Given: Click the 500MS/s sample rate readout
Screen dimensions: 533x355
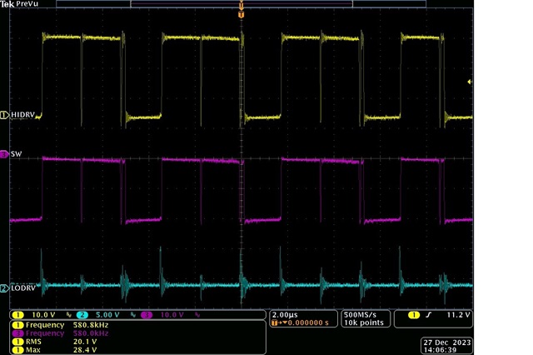Looking at the screenshot, I should [360, 315].
